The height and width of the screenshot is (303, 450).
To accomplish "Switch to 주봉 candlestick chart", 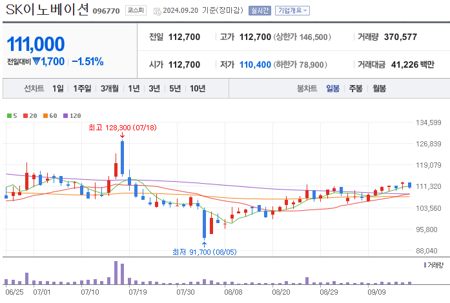I will click(x=356, y=88).
